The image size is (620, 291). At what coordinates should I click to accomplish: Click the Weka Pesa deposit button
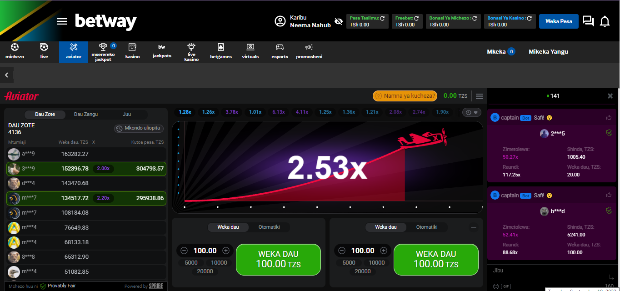pos(559,21)
